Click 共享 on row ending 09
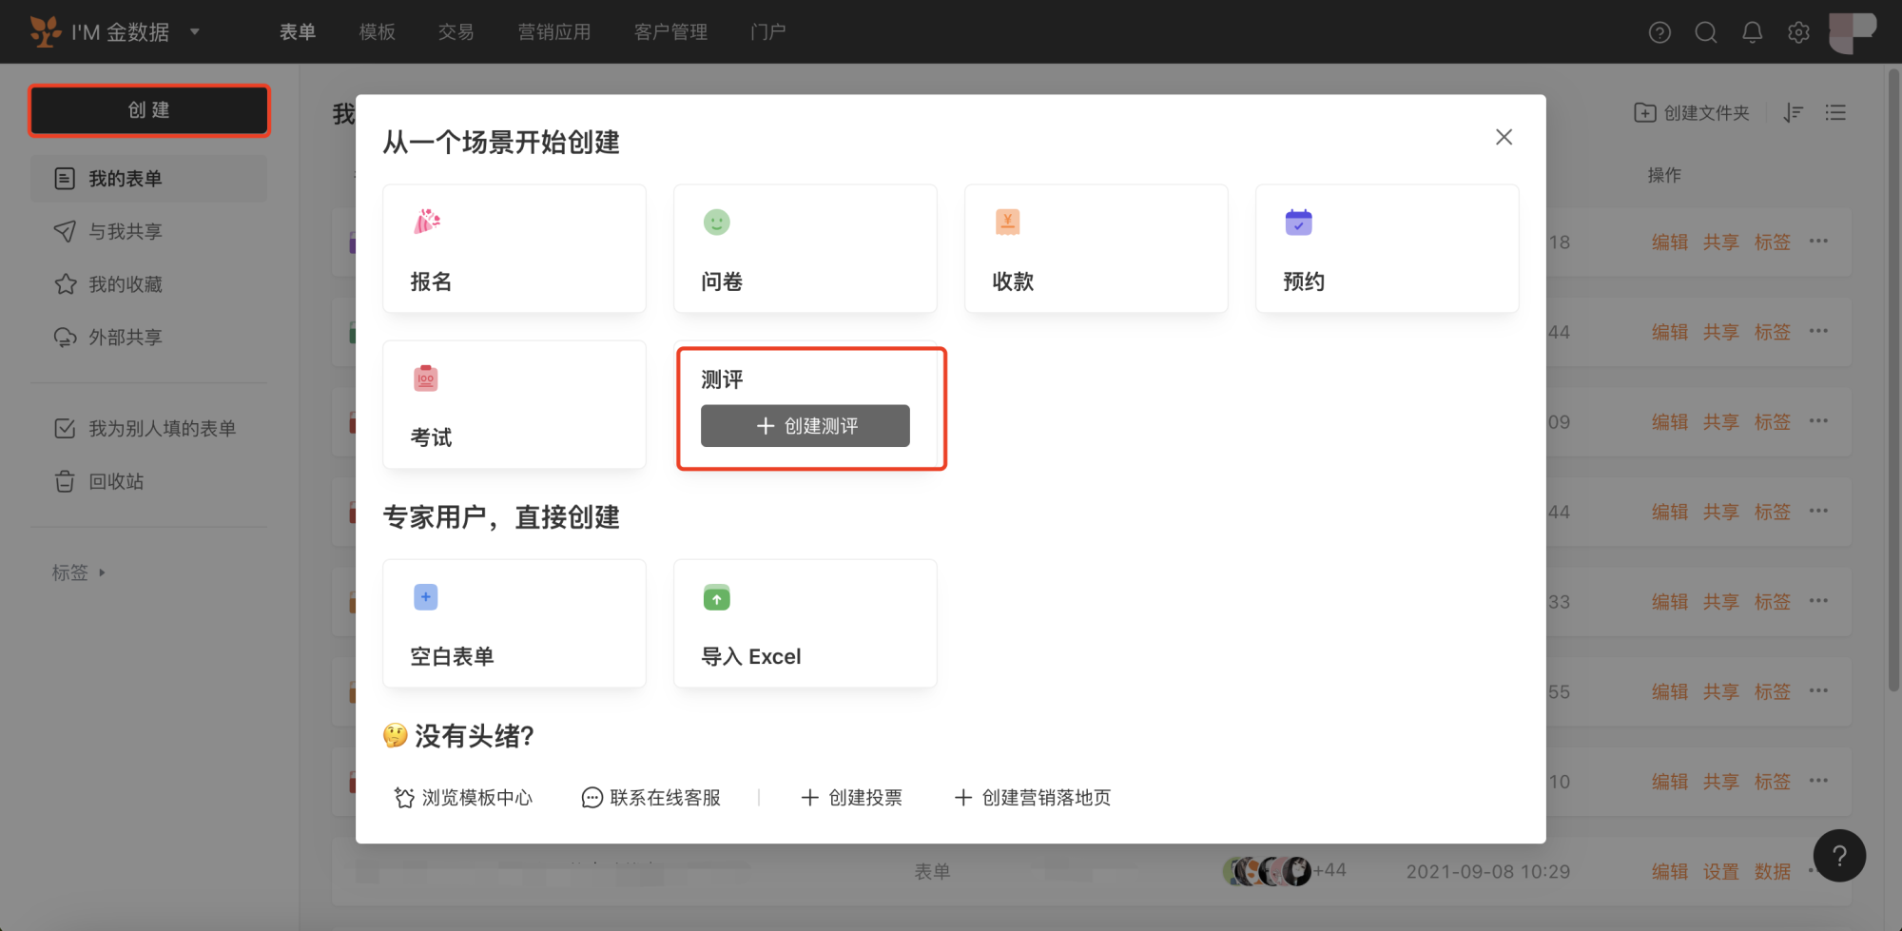 (x=1721, y=421)
